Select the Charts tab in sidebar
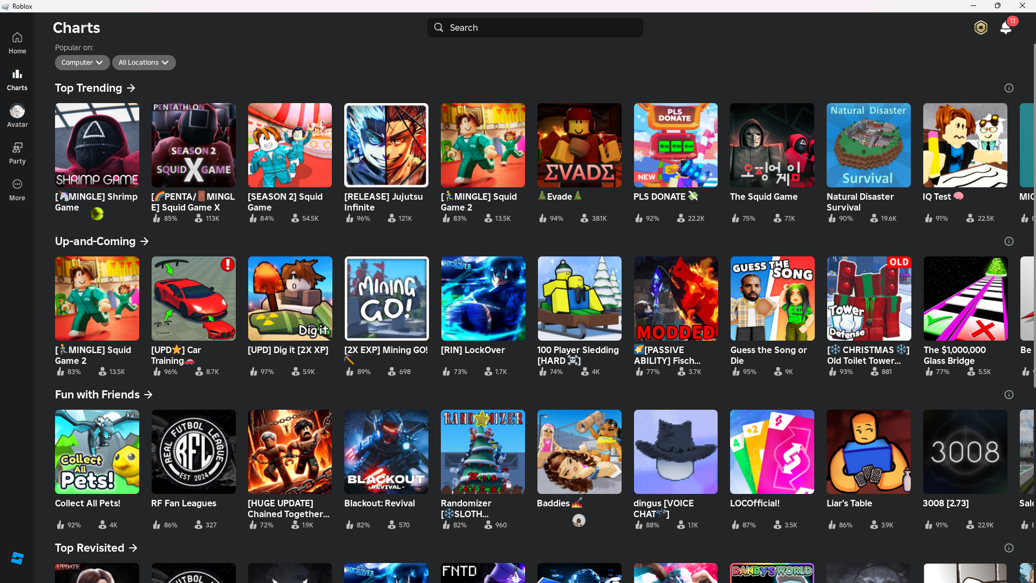Viewport: 1036px width, 583px height. pyautogui.click(x=17, y=79)
